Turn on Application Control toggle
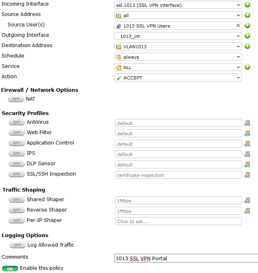This screenshot has width=258, height=273. tap(16, 143)
